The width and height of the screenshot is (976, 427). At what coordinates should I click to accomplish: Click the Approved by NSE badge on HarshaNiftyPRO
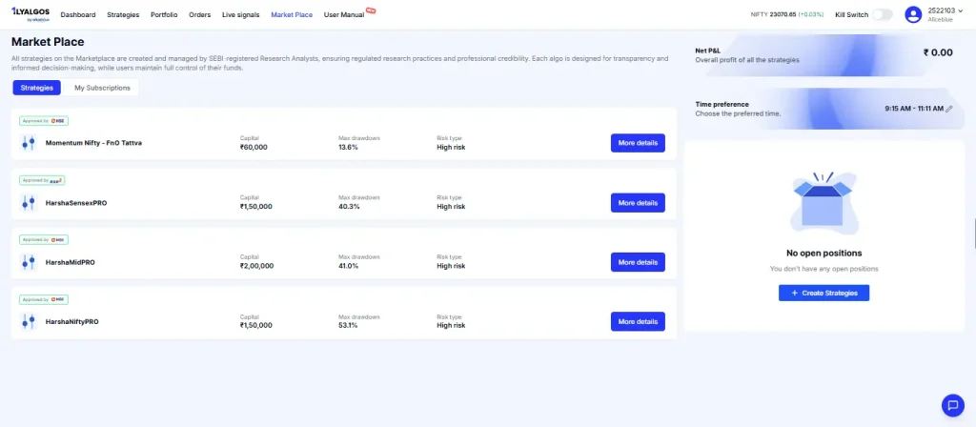click(44, 299)
